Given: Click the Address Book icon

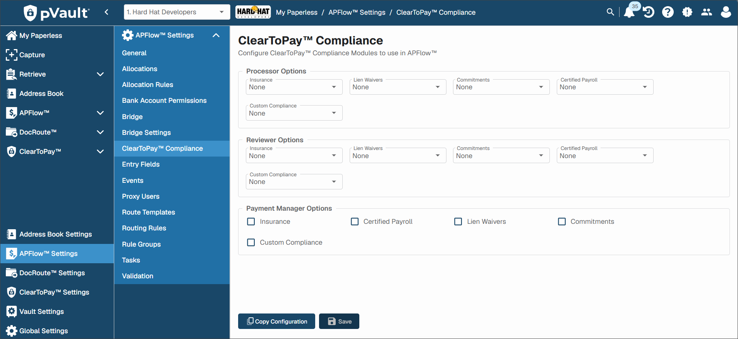Looking at the screenshot, I should [12, 94].
